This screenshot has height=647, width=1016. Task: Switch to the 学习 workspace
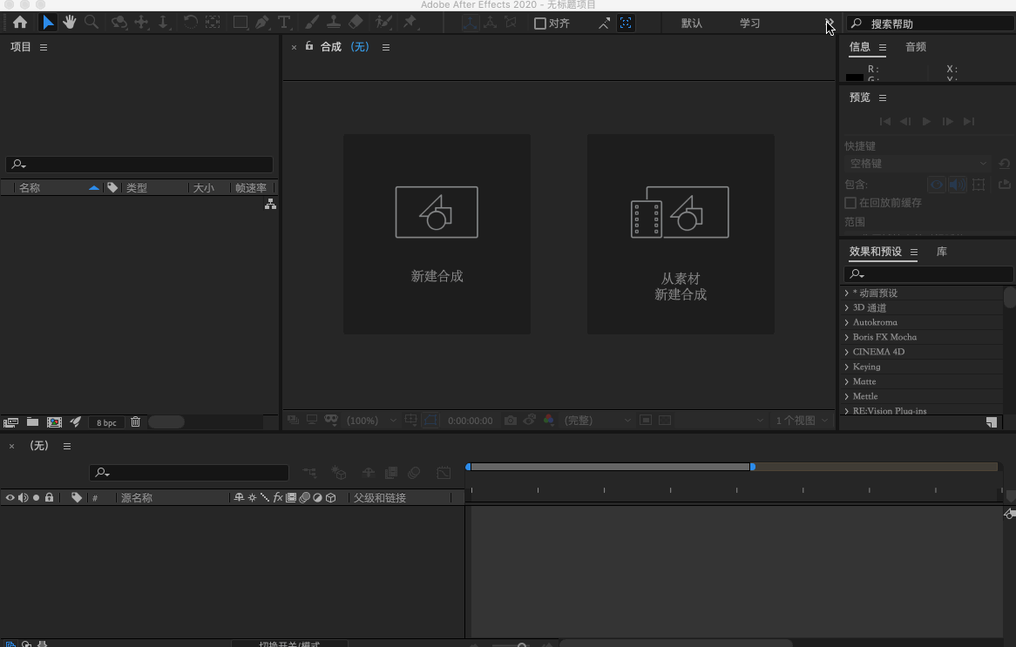[x=749, y=24]
